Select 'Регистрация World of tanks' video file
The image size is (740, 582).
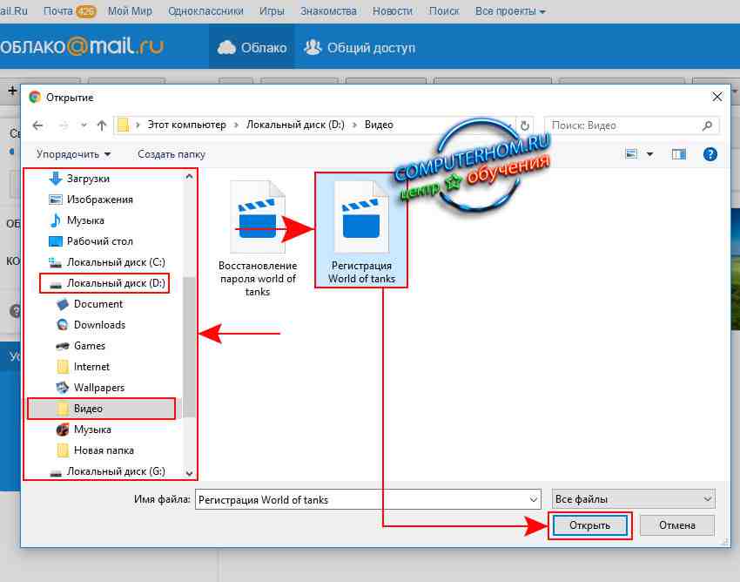pyautogui.click(x=361, y=230)
